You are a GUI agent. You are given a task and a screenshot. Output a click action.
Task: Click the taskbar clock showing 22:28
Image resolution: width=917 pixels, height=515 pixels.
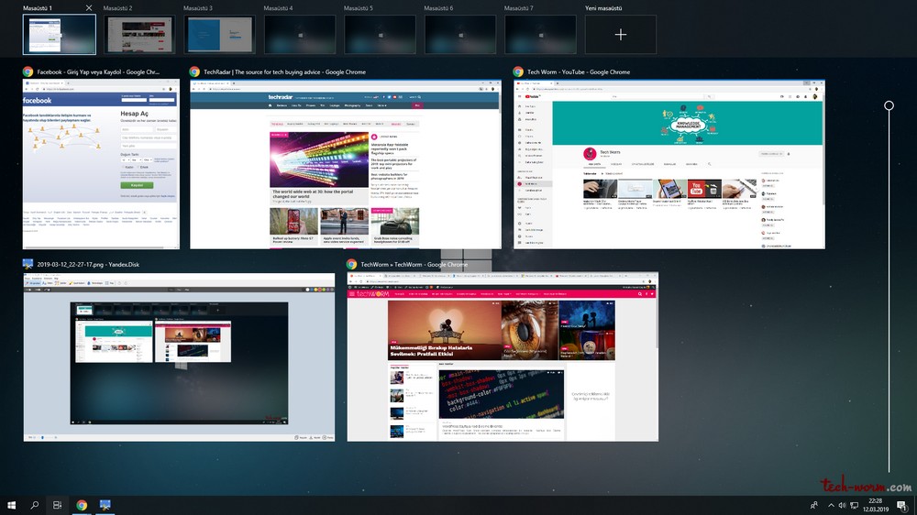(x=877, y=505)
